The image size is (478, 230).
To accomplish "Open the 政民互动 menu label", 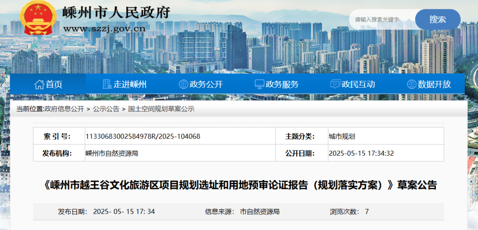I will (358, 84).
